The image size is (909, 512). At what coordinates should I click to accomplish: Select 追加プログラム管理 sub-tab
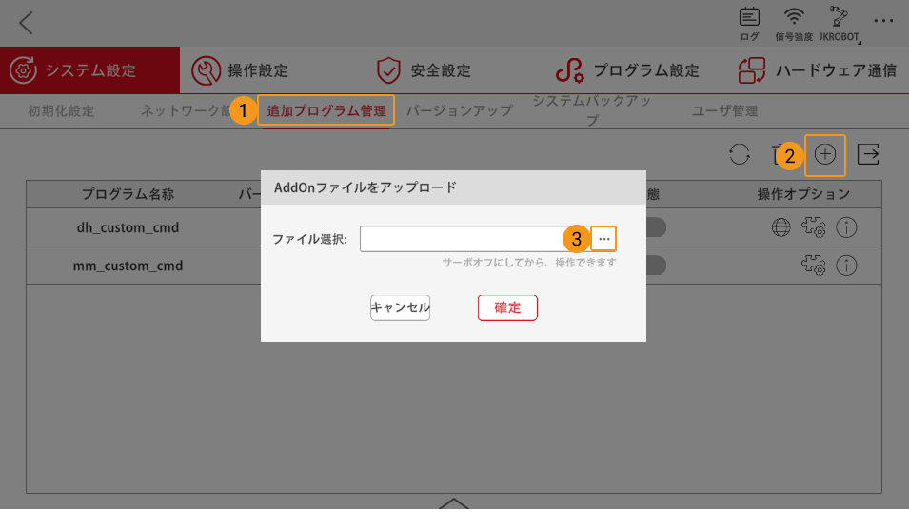click(x=326, y=110)
